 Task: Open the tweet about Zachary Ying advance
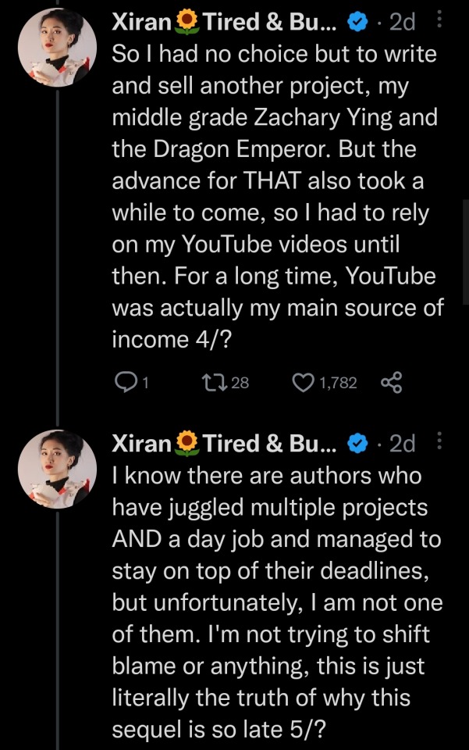click(x=273, y=195)
